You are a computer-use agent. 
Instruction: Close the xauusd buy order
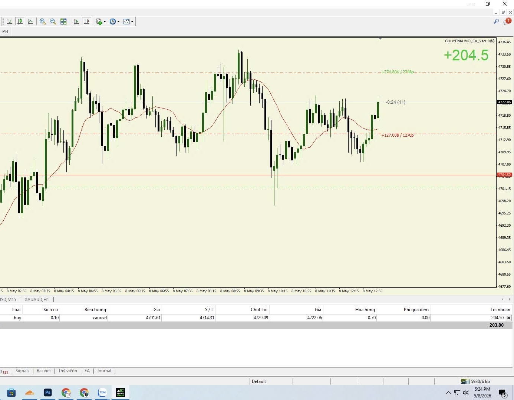tap(508, 318)
